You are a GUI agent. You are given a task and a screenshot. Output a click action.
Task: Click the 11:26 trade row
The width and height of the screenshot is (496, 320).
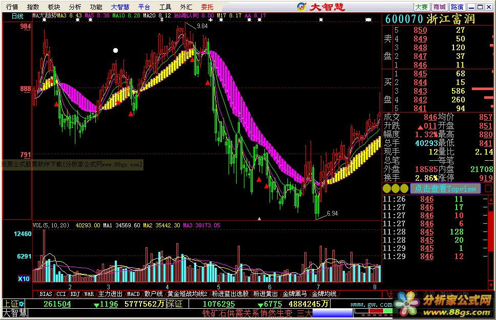coord(435,199)
